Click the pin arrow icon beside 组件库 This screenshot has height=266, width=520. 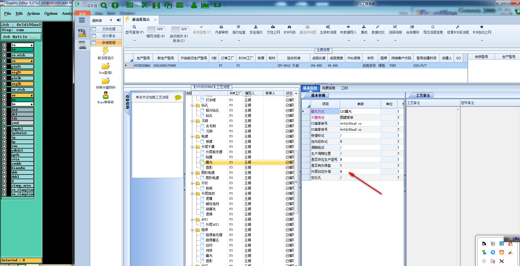tap(118, 20)
